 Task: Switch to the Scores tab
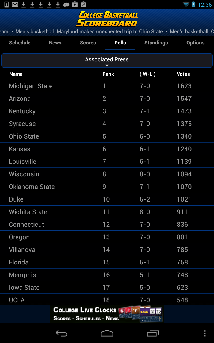pos(88,43)
